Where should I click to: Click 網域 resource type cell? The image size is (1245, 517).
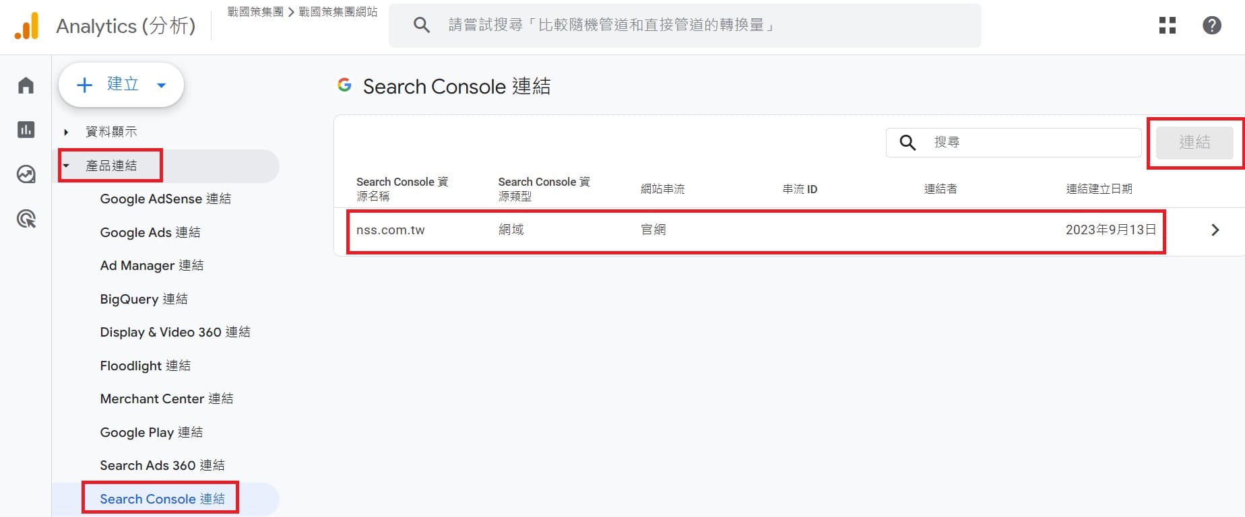point(511,230)
